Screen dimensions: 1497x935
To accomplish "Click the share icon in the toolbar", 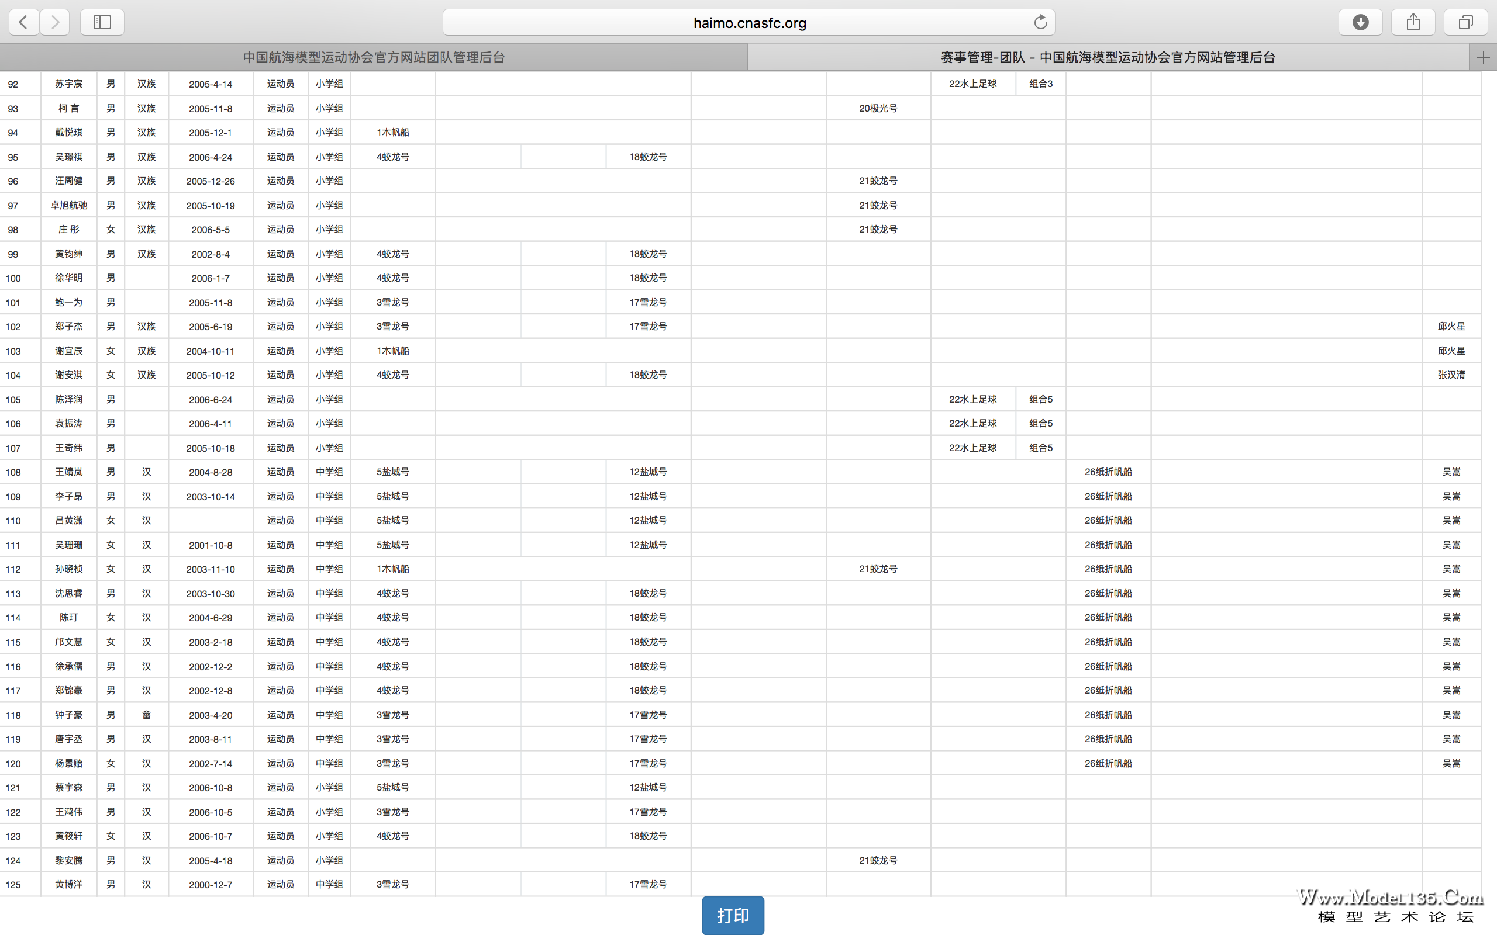I will click(1413, 22).
